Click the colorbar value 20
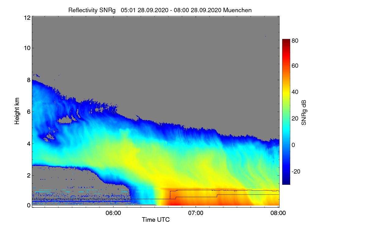The width and height of the screenshot is (367, 244). (295, 118)
